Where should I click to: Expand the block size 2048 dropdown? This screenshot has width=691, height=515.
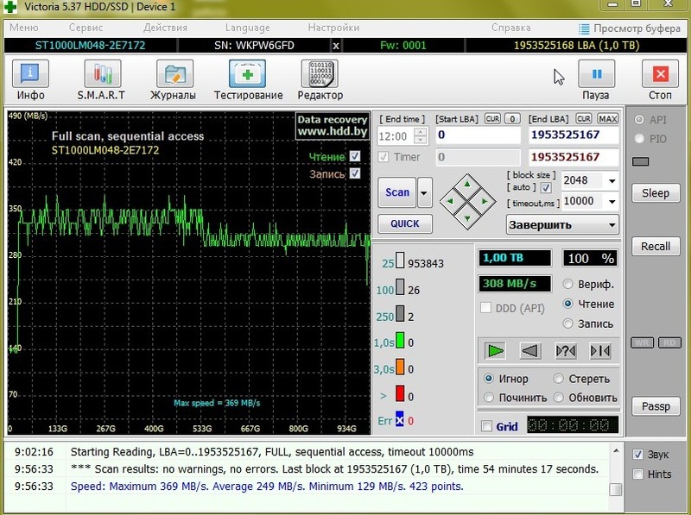coord(612,181)
